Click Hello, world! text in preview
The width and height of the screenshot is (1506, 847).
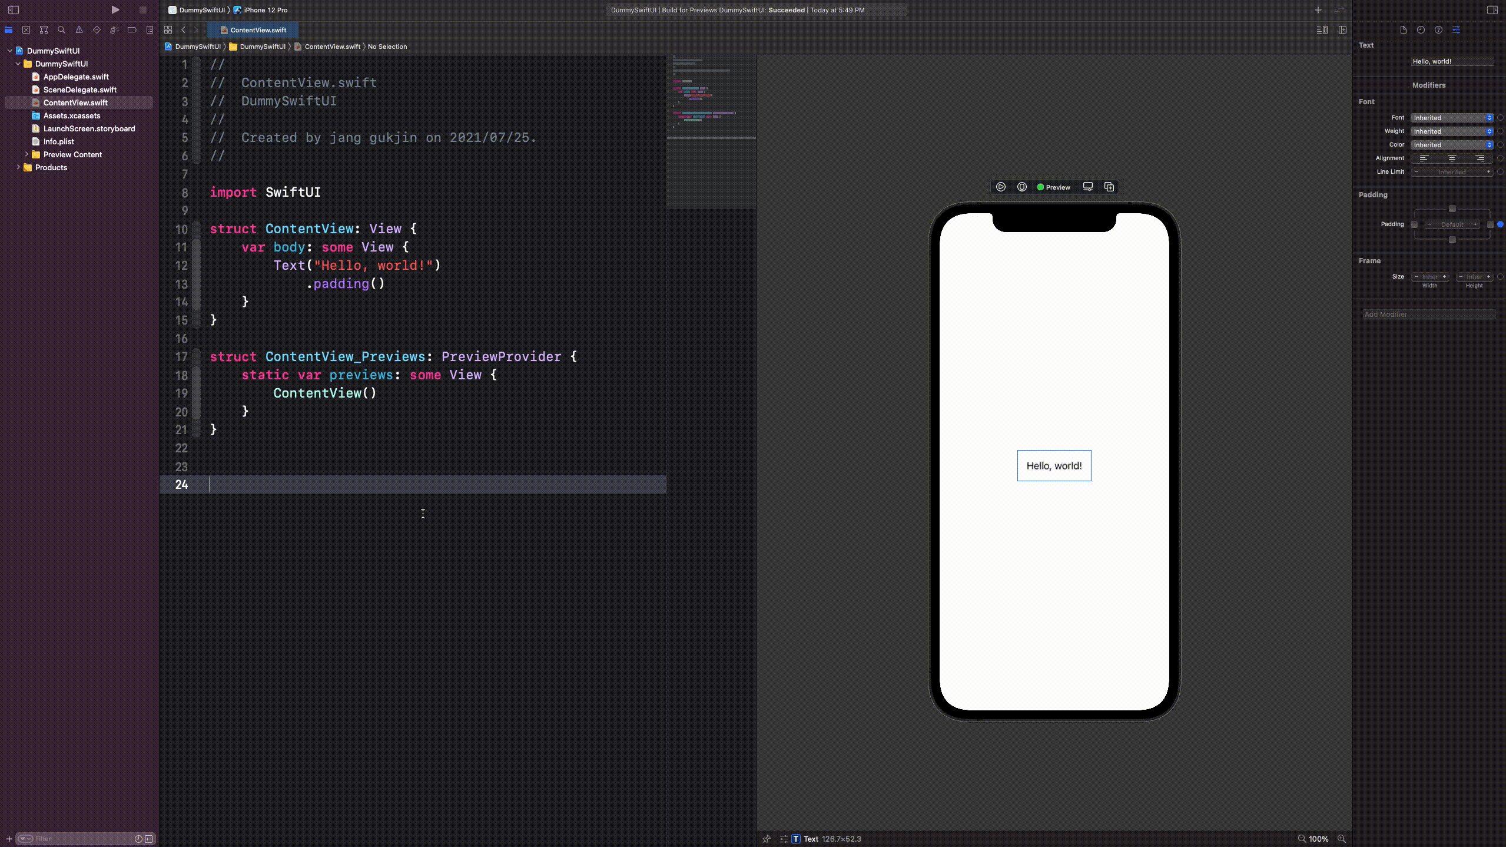tap(1054, 466)
